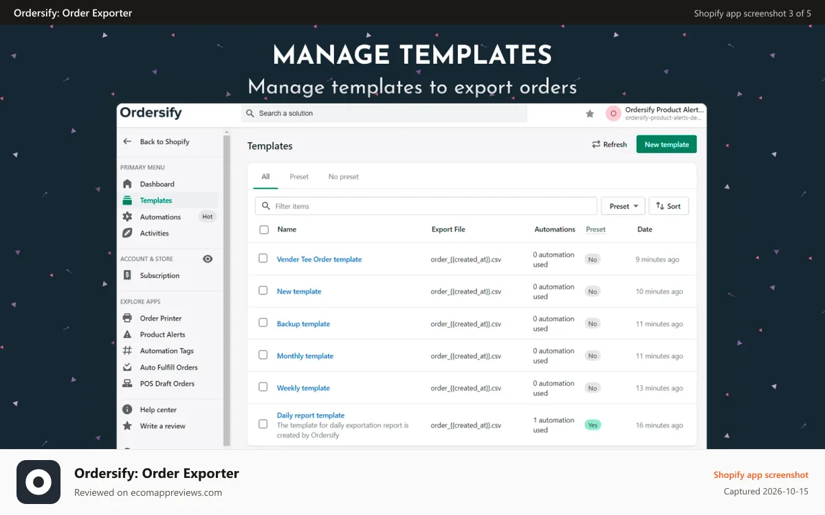Click the search magnifier icon in top bar
Screen dimensions: 825x515
(251, 113)
